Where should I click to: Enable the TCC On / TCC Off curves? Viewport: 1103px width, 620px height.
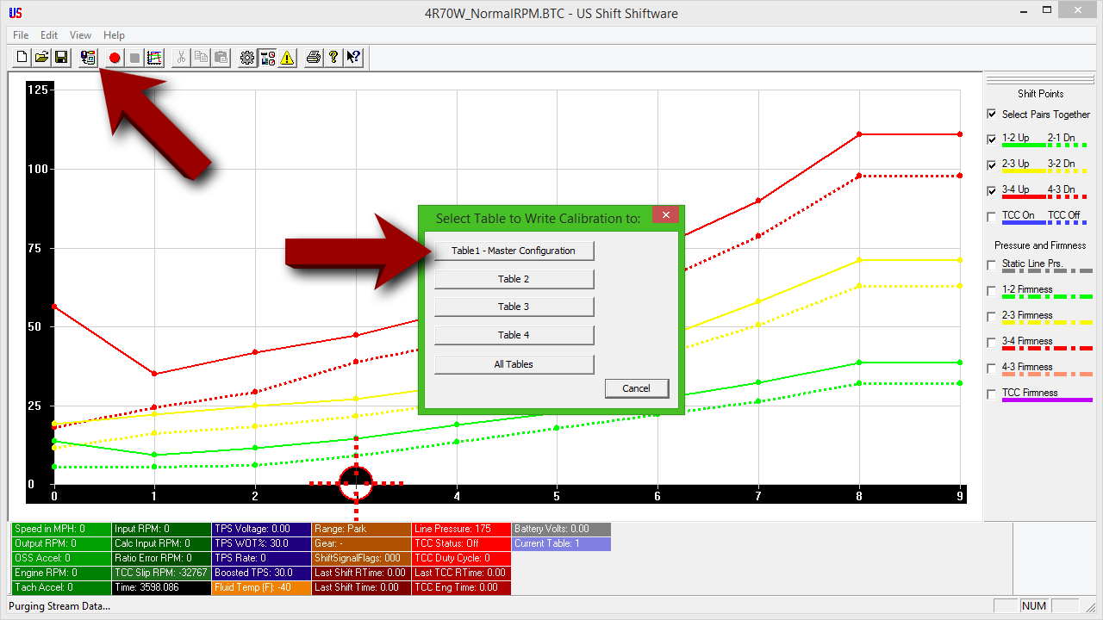(991, 217)
